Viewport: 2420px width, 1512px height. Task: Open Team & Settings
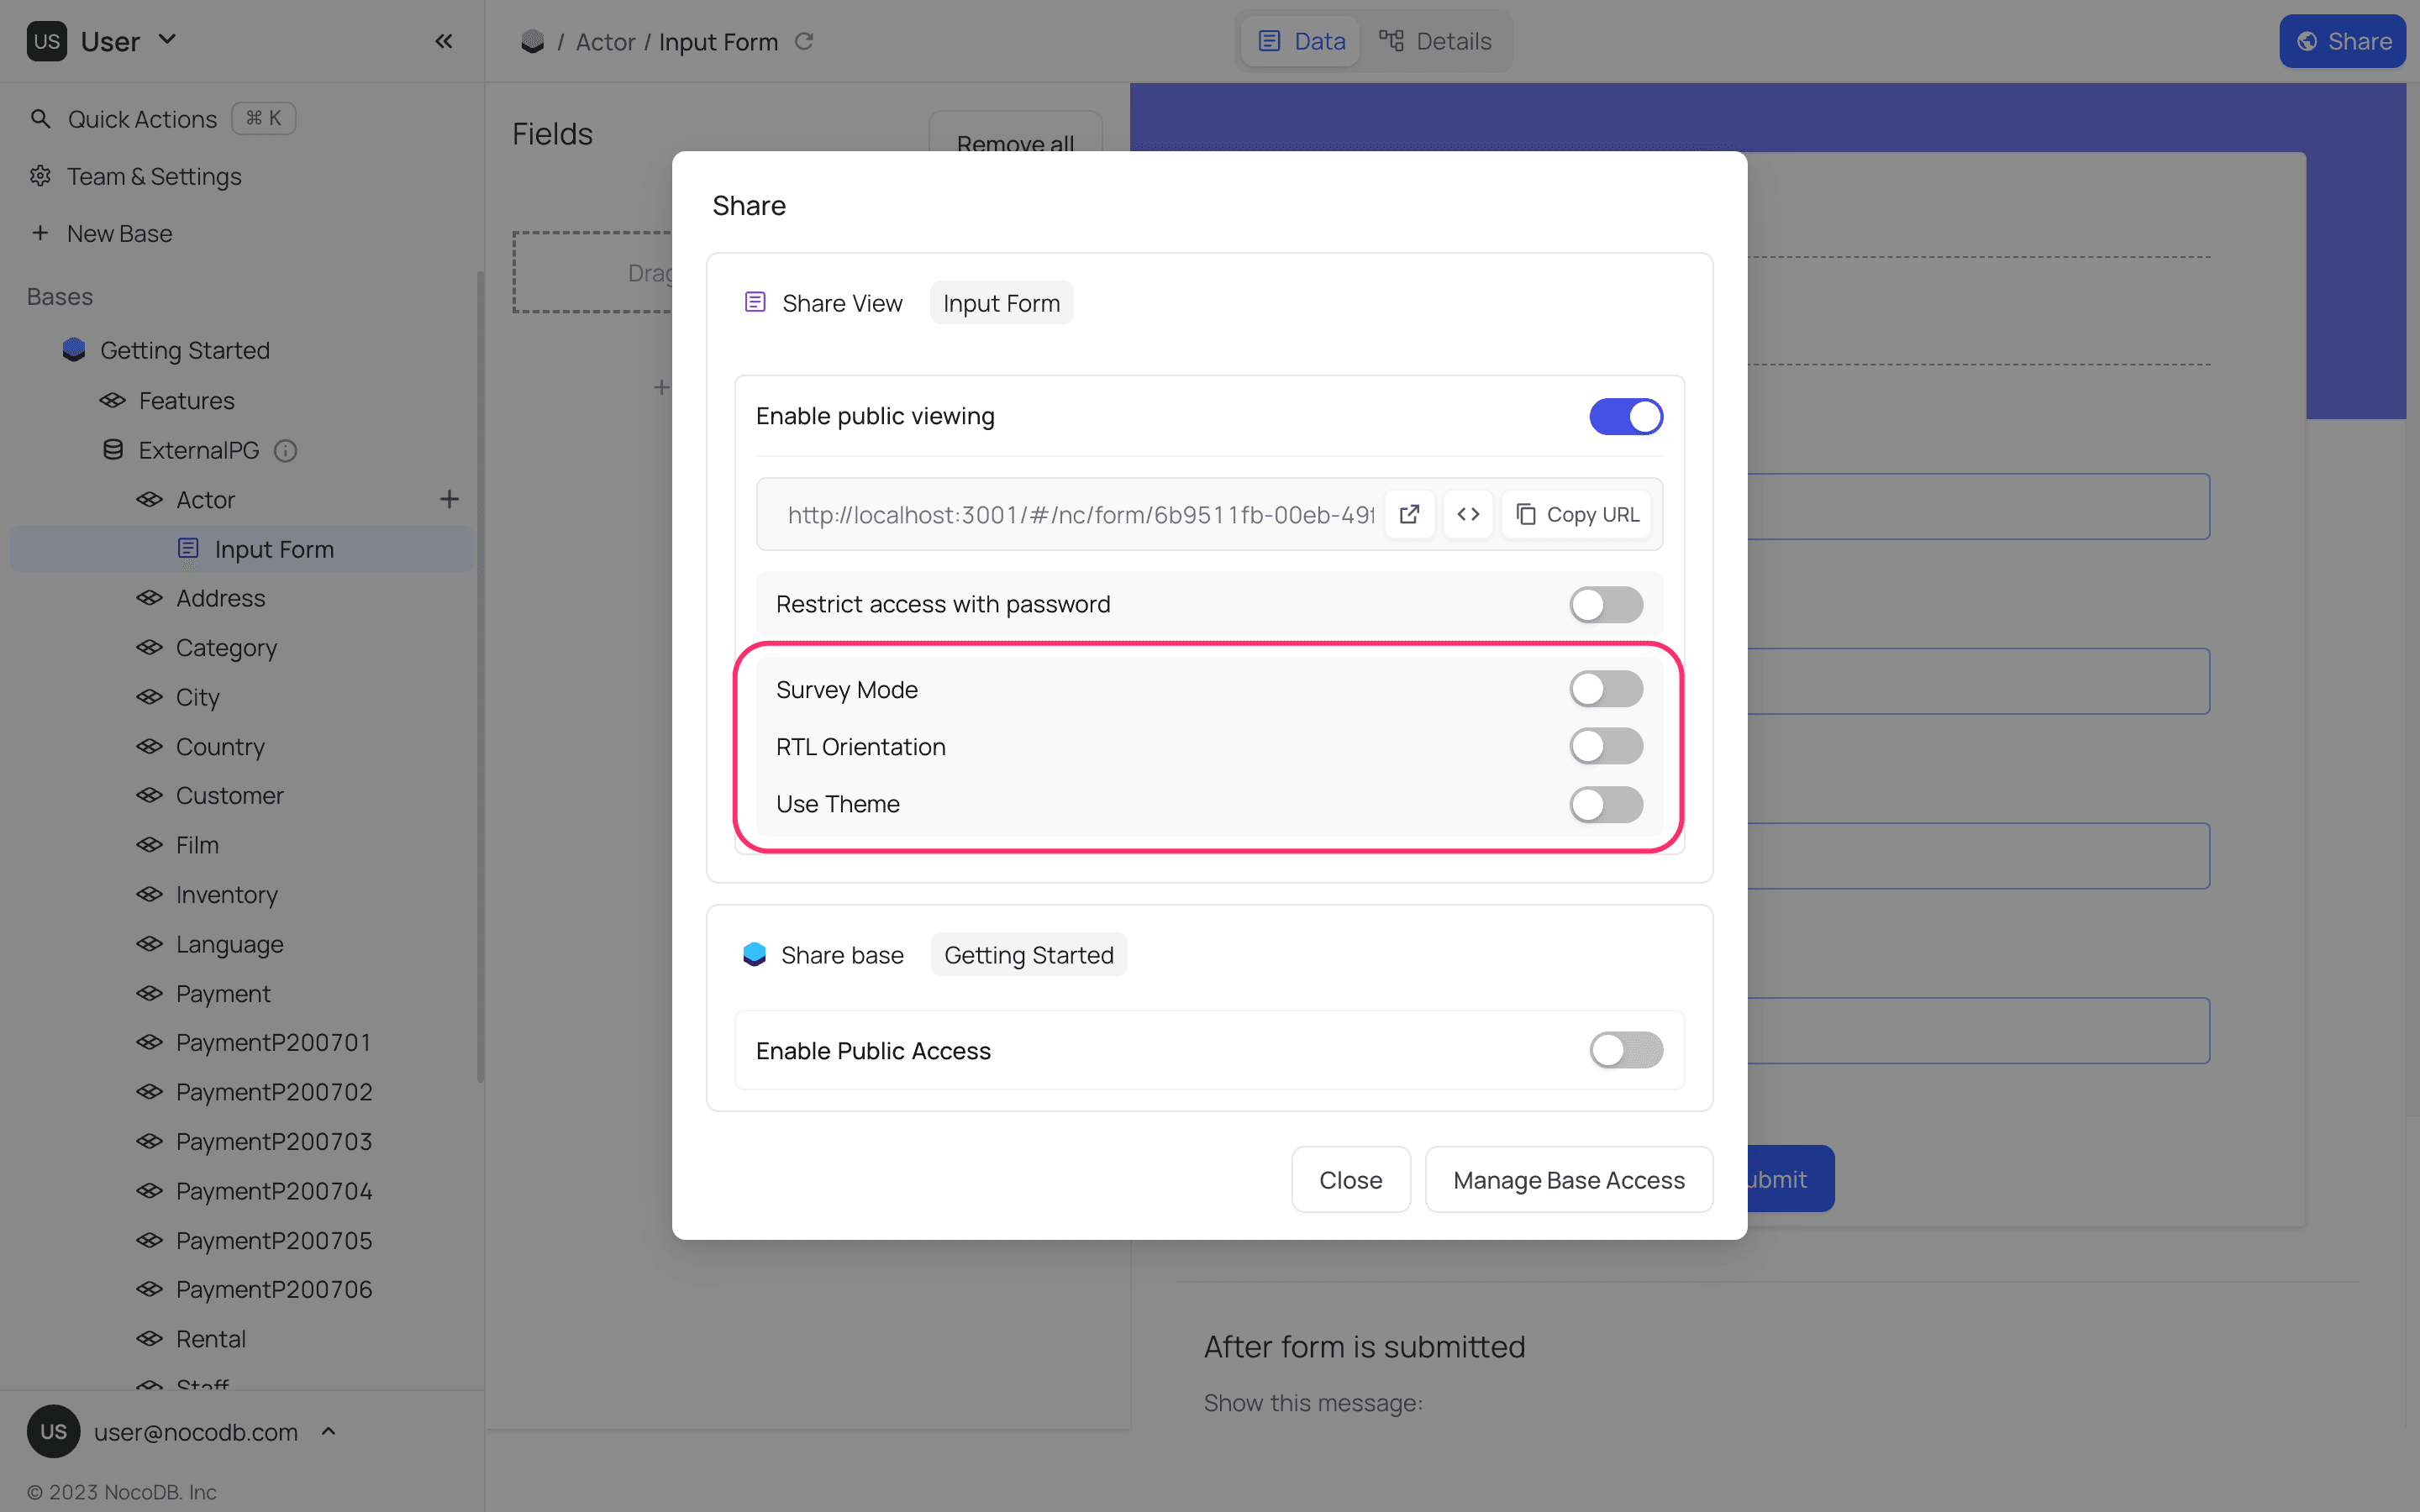tap(153, 176)
